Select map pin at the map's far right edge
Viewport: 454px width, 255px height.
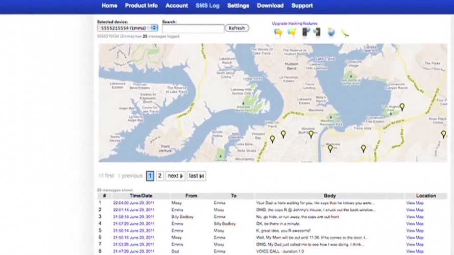point(443,134)
